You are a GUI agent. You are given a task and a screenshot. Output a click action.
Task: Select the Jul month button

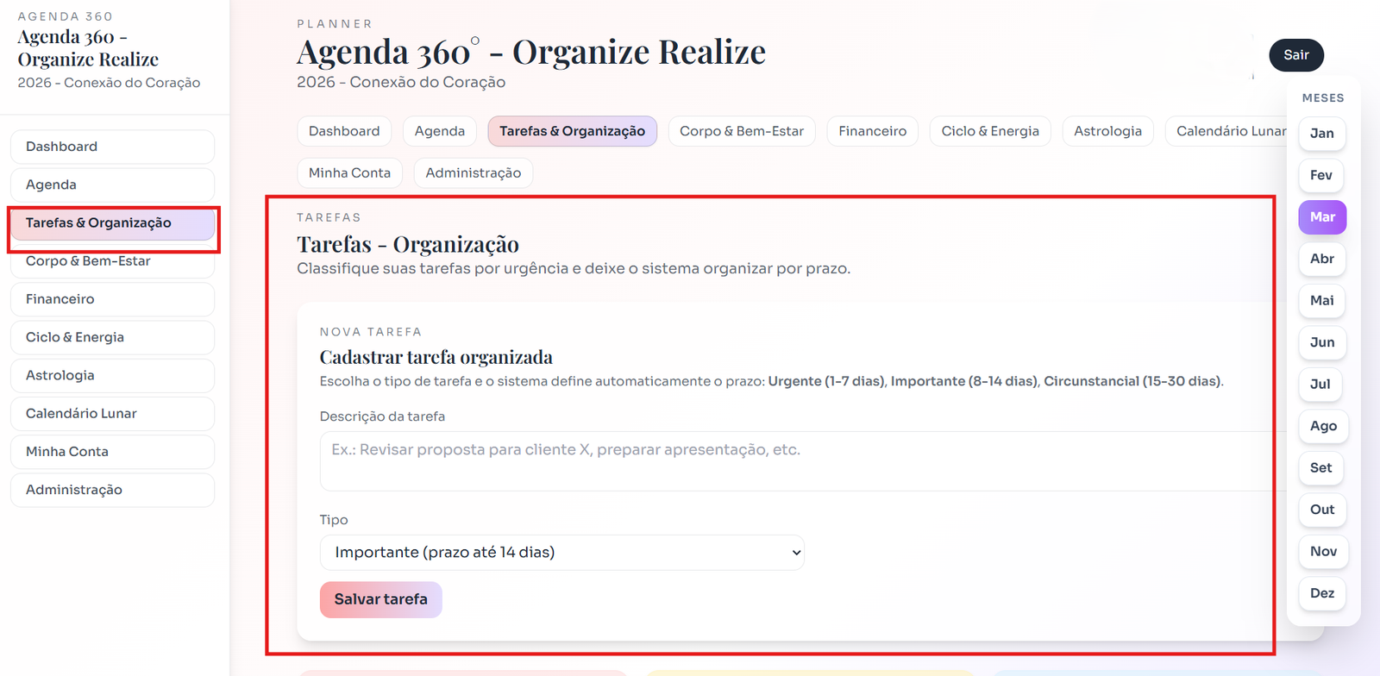(x=1322, y=385)
